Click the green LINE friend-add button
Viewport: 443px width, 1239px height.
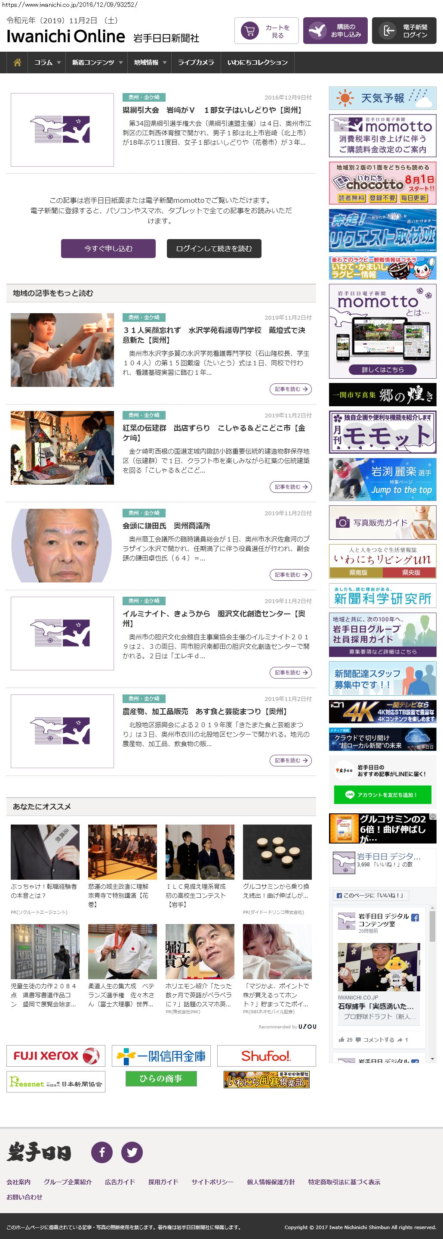tap(382, 794)
